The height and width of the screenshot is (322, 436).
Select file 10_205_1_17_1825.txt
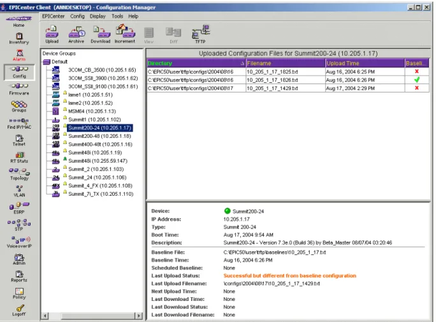coord(272,72)
